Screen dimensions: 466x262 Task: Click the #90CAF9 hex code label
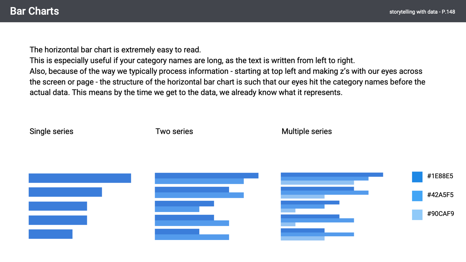pos(441,214)
